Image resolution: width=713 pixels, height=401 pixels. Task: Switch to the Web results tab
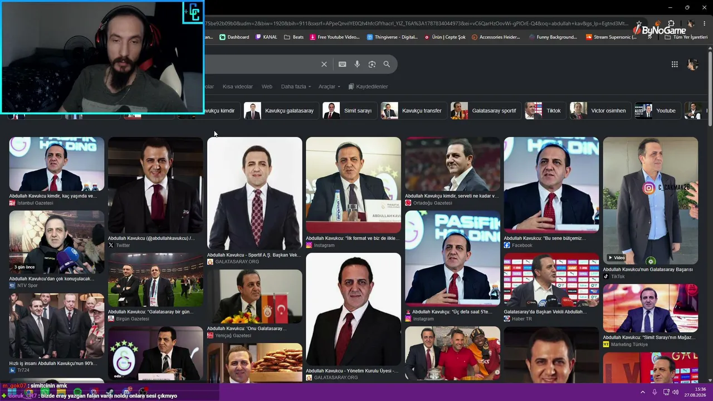[267, 86]
